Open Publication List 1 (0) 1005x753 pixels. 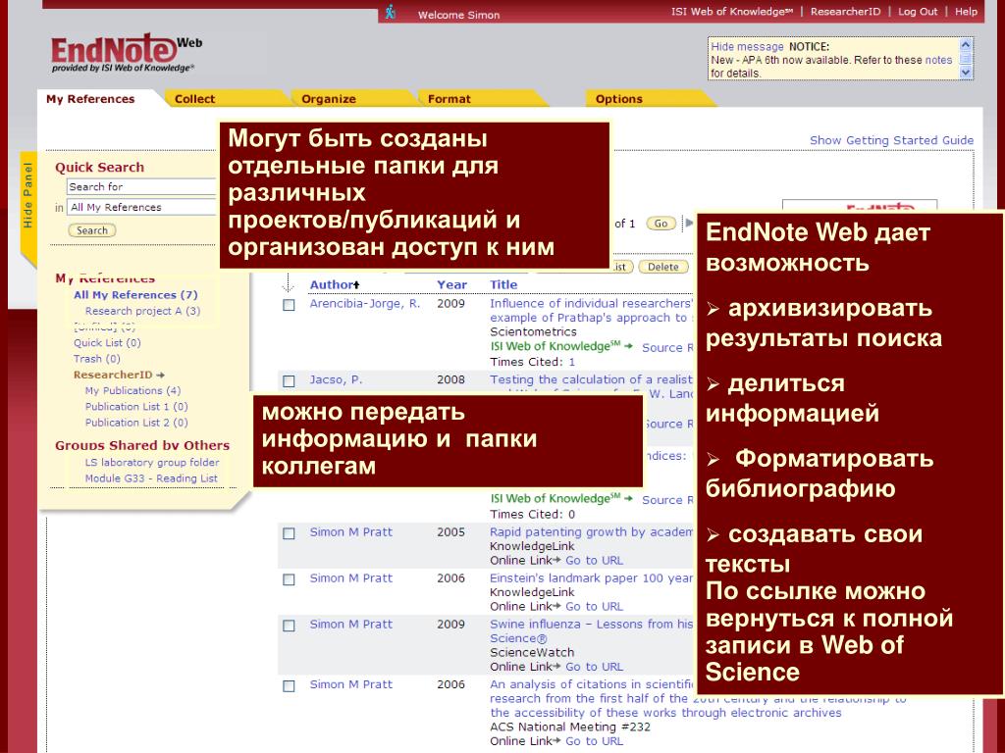(135, 407)
